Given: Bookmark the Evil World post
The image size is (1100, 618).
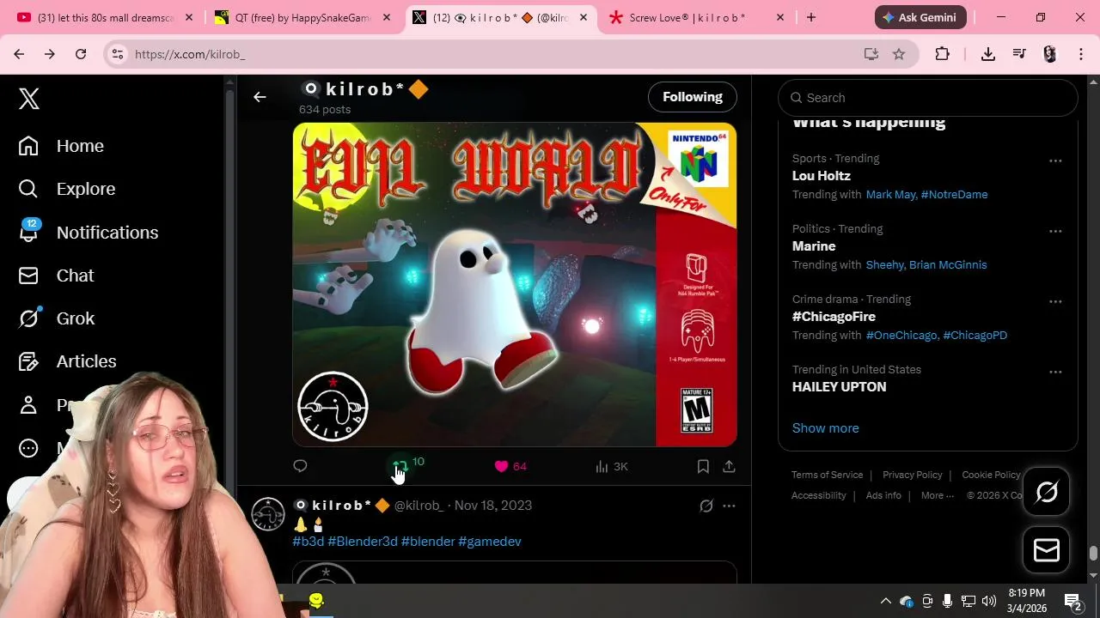Looking at the screenshot, I should pyautogui.click(x=703, y=466).
